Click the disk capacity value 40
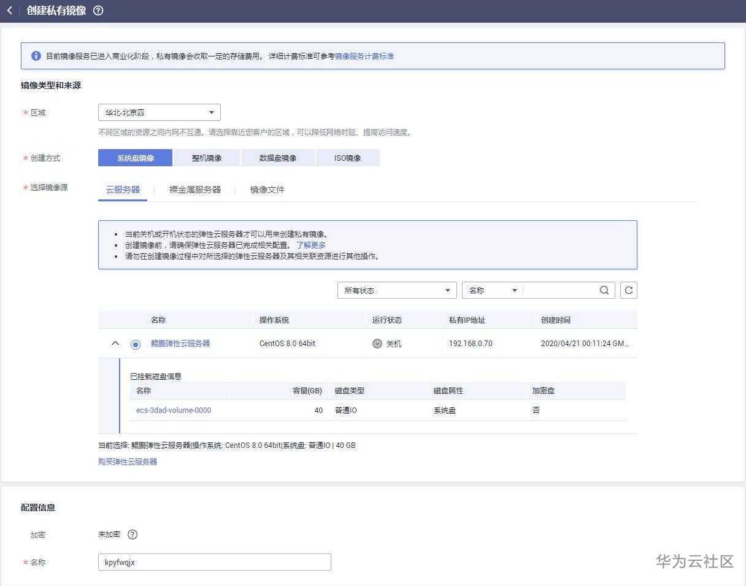746x586 pixels. [x=318, y=410]
